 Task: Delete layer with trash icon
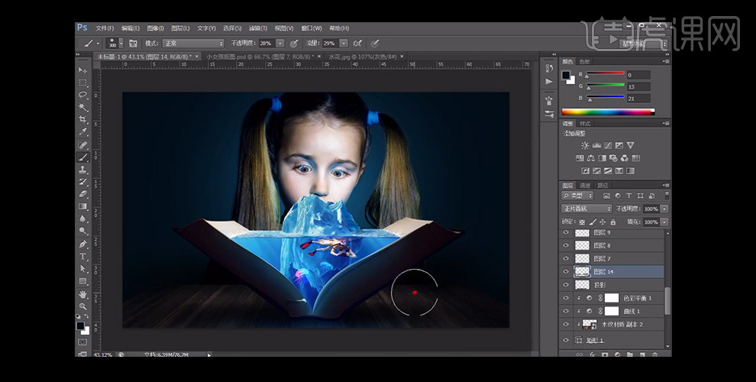[x=654, y=354]
